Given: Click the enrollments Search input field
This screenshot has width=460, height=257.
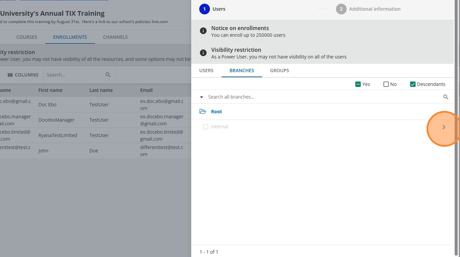Looking at the screenshot, I should click(75, 75).
